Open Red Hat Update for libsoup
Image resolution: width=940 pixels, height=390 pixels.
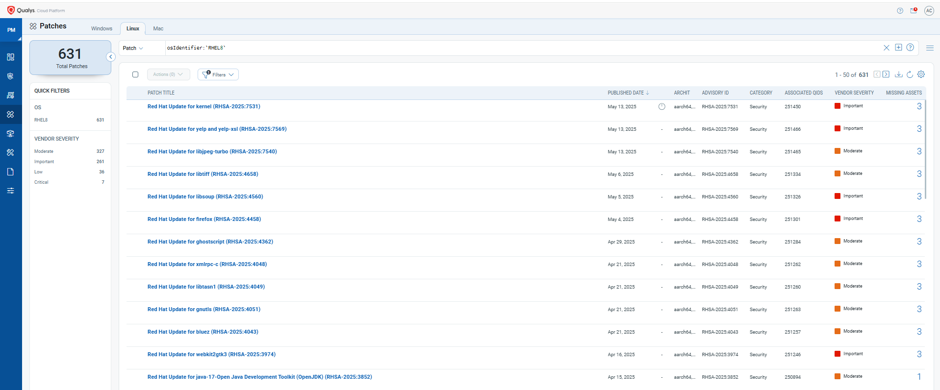[205, 196]
